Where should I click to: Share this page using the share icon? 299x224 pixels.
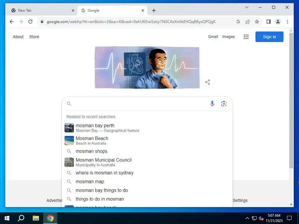[x=248, y=22]
